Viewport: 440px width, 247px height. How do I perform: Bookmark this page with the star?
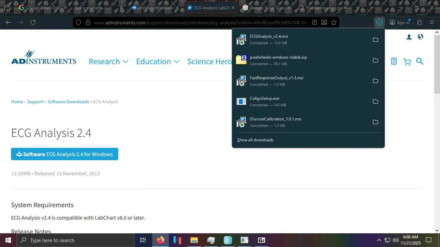[334, 22]
